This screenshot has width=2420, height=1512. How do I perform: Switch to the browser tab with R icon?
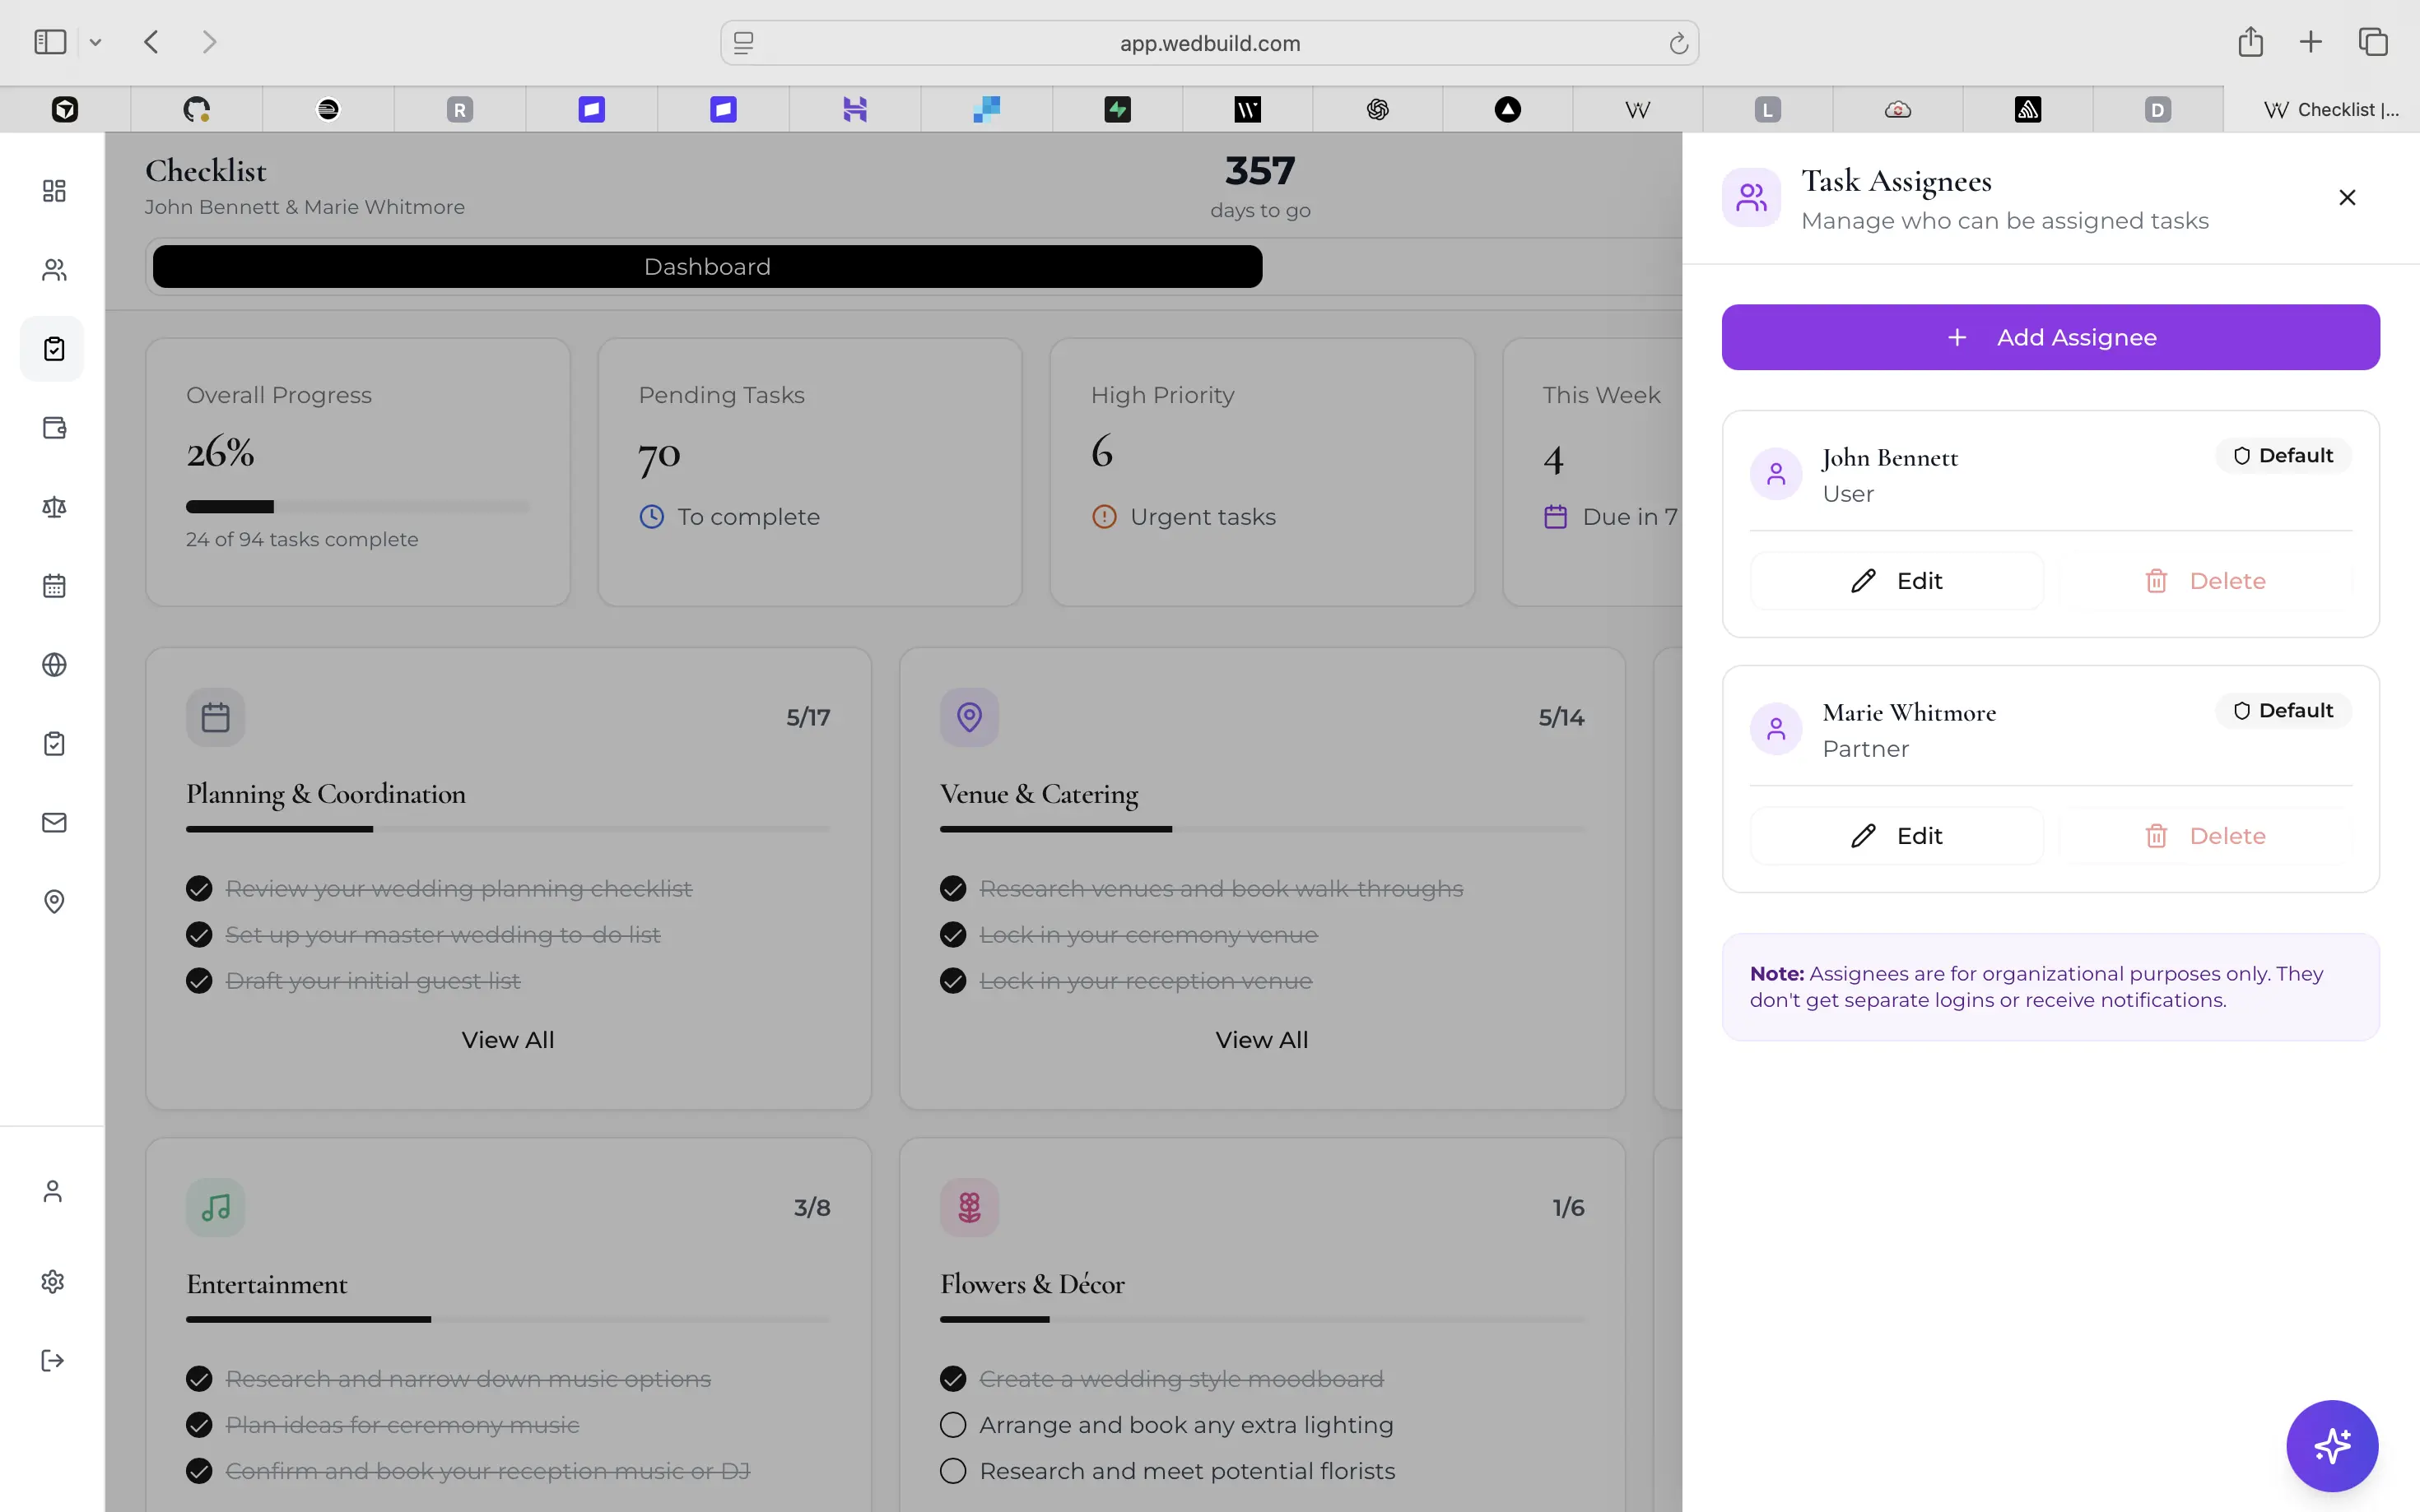pyautogui.click(x=459, y=109)
